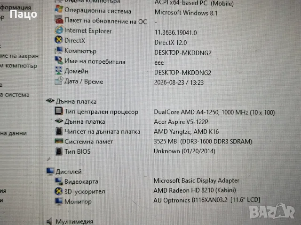Select the Пакет на обновление на ОС label
The image size is (301, 225).
pos(105,21)
